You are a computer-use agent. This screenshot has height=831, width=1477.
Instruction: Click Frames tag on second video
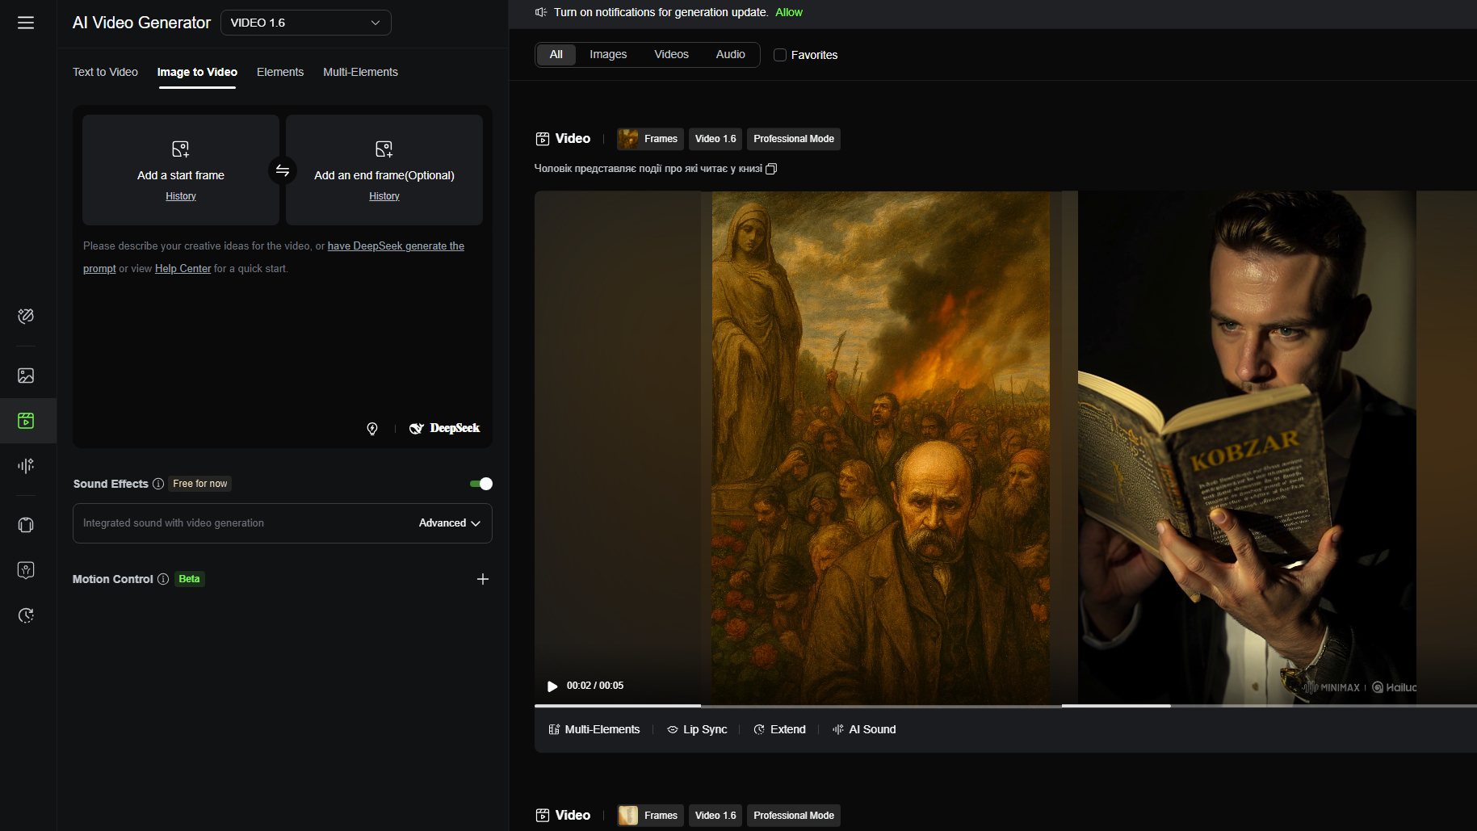tap(650, 816)
